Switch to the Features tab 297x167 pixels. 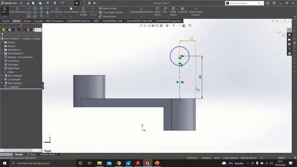[6, 21]
